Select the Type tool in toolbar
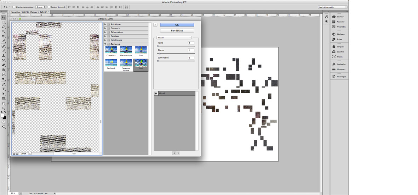The image size is (418, 195). pos(4,89)
